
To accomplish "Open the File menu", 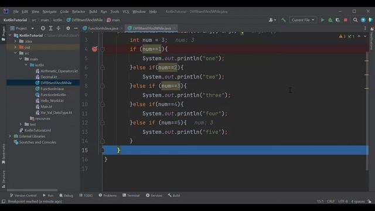I will (16, 12).
